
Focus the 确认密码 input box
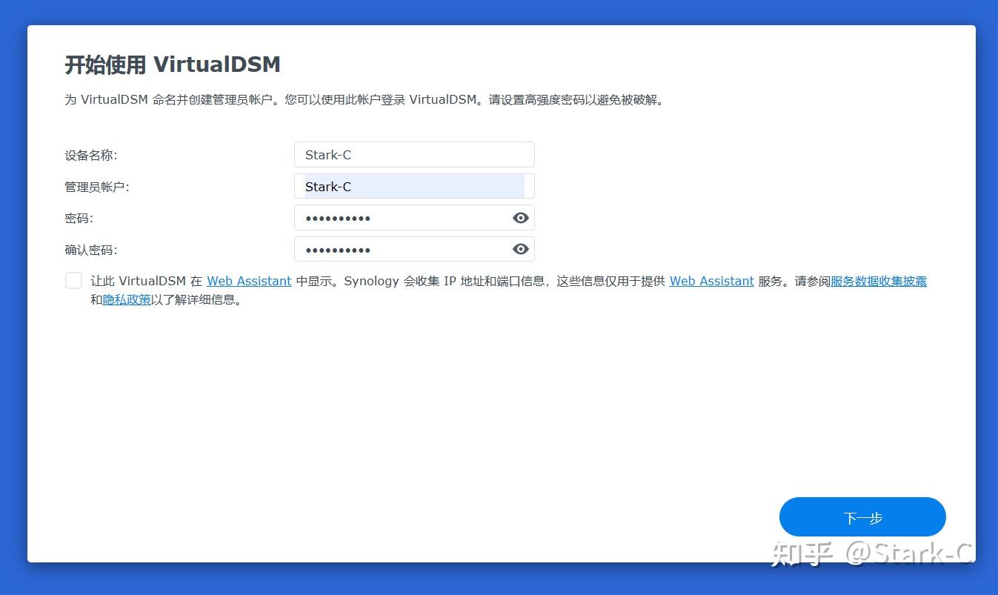coord(400,249)
